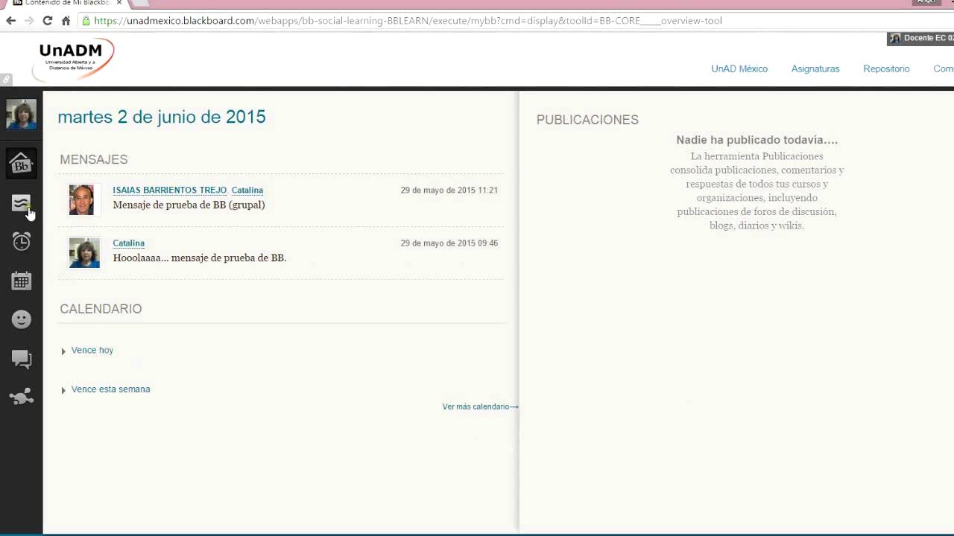Image resolution: width=954 pixels, height=536 pixels.
Task: Click the user profile photo in sidebar
Action: pyautogui.click(x=21, y=115)
